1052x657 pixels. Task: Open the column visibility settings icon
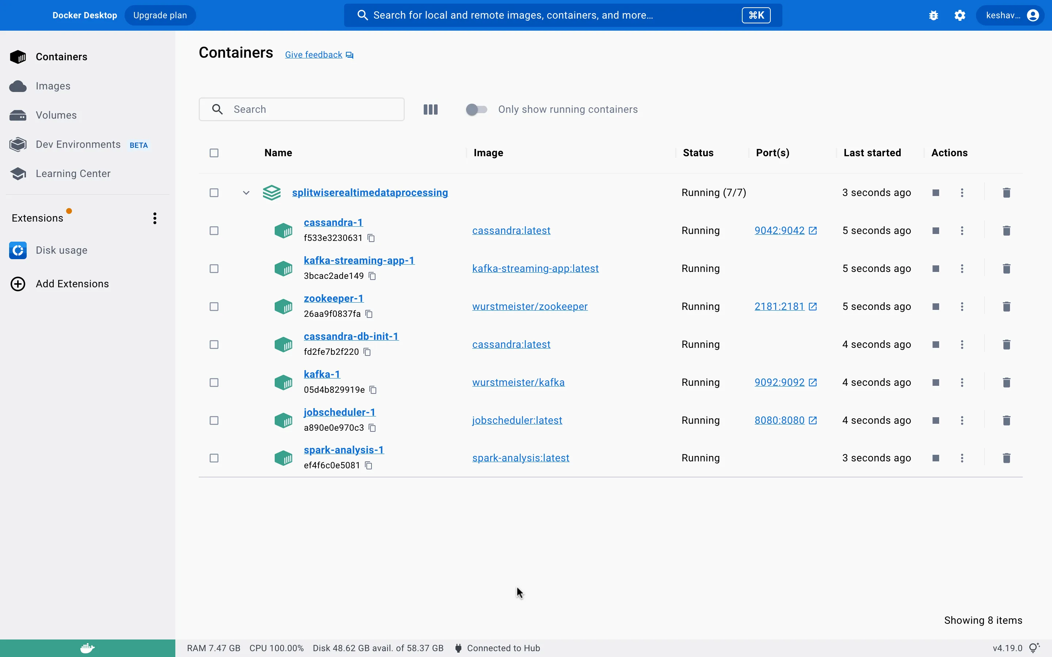point(430,109)
